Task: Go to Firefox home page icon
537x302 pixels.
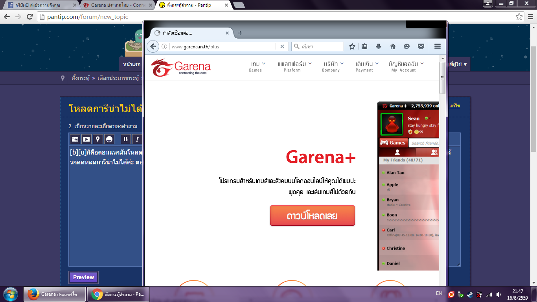Action: coord(392,46)
